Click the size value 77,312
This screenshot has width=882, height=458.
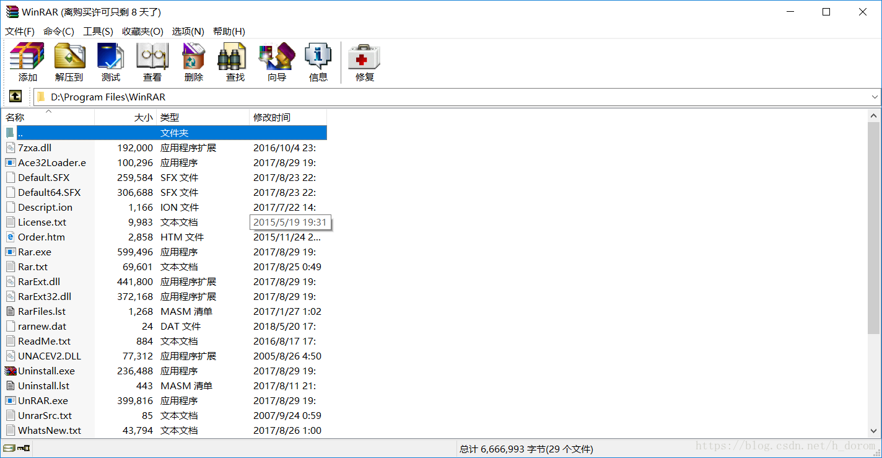(x=138, y=356)
